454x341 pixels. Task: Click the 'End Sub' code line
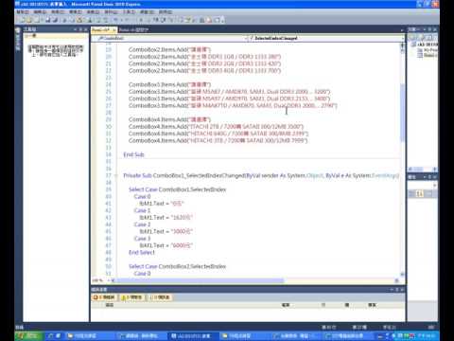133,154
